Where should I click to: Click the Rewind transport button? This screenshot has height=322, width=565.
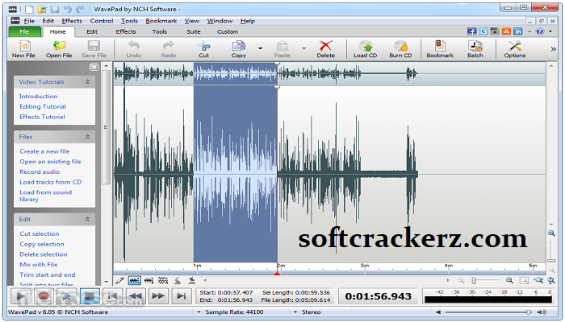click(136, 296)
